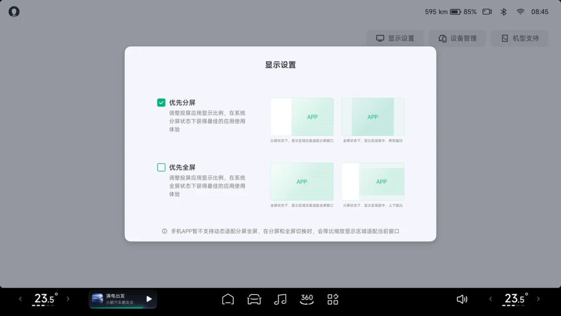
Task: Open the all apps grid icon
Action: point(333,299)
